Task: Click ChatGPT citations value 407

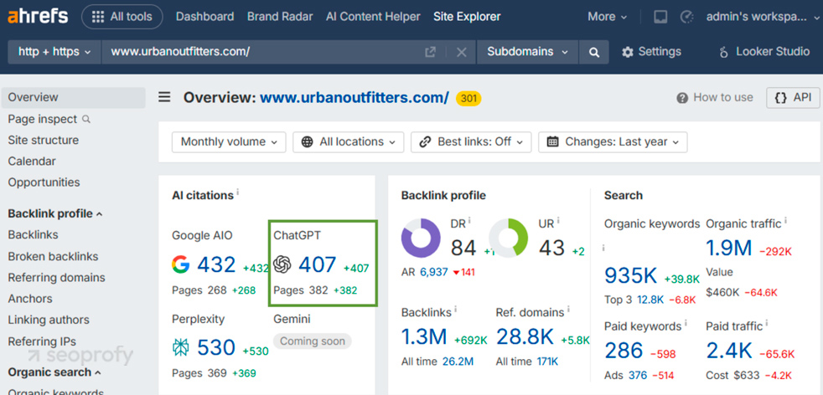Action: (x=317, y=264)
